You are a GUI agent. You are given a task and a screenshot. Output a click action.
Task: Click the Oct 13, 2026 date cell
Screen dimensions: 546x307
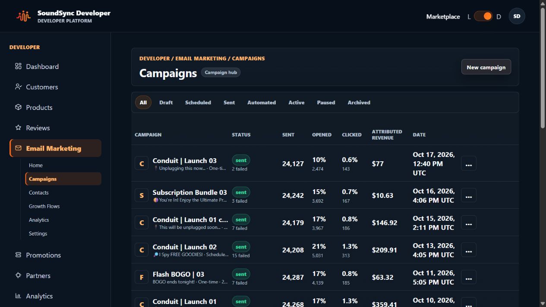point(433,250)
